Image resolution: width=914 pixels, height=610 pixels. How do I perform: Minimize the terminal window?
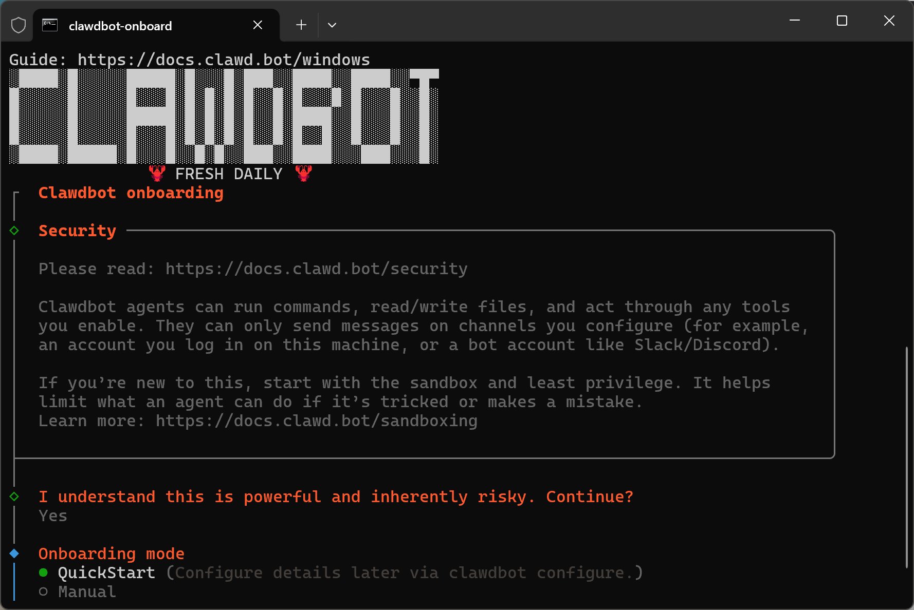[795, 21]
